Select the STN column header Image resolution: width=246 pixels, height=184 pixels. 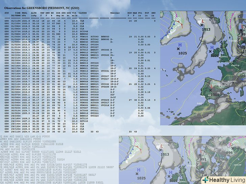[x=7, y=13]
